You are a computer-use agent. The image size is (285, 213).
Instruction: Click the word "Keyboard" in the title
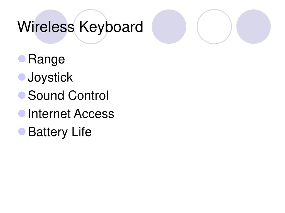pos(111,27)
